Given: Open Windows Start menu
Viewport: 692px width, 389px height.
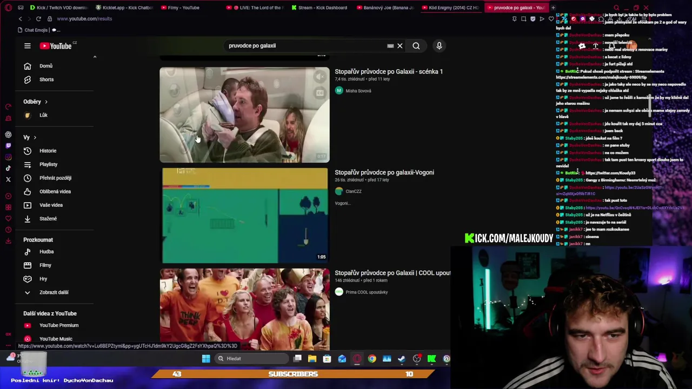Looking at the screenshot, I should (x=206, y=359).
